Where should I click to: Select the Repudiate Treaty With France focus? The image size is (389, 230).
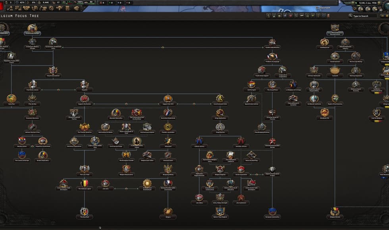click(x=12, y=58)
